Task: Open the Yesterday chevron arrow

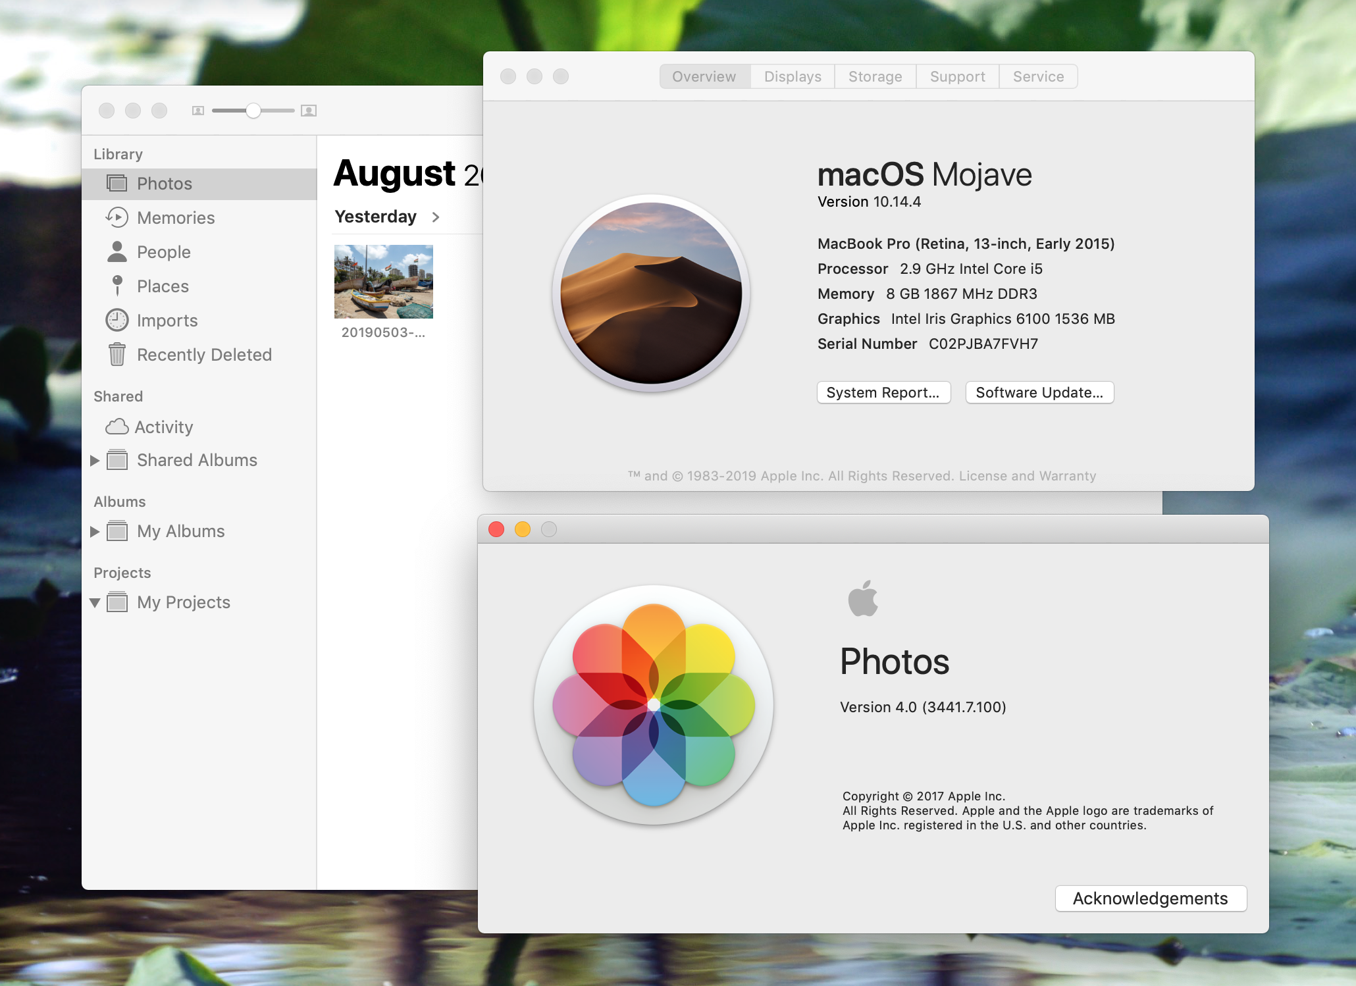Action: click(435, 217)
